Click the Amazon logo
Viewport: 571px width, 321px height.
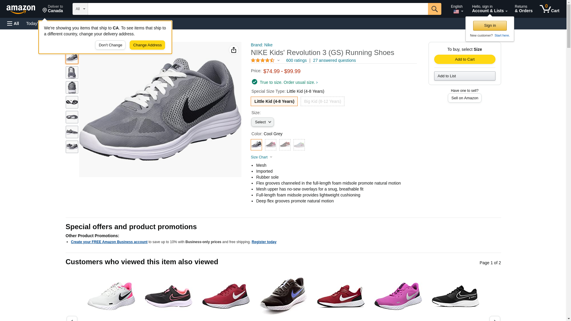(21, 9)
